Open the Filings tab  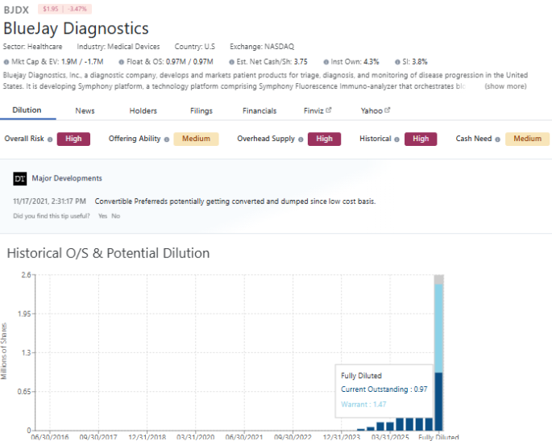(201, 111)
